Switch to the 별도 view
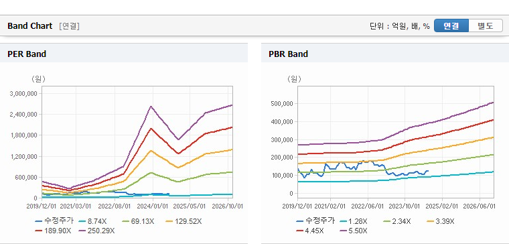Screen dimensions: 509x244 (486, 25)
